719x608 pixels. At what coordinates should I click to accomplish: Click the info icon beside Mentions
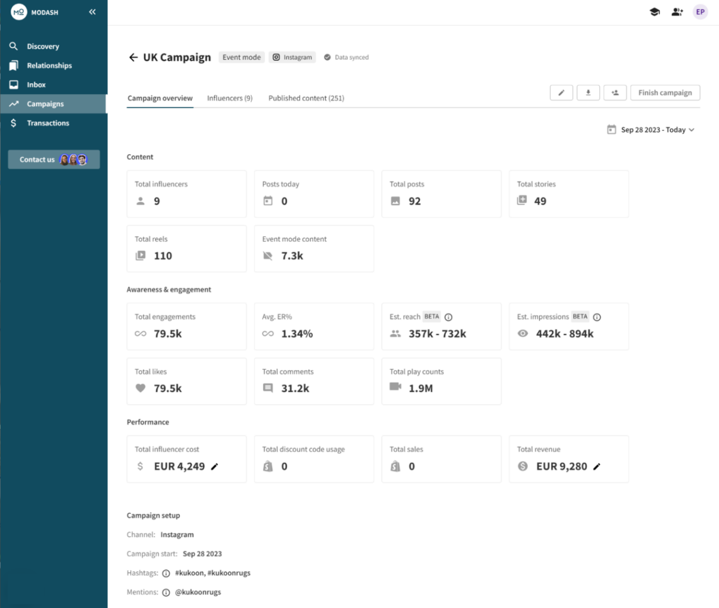(165, 592)
